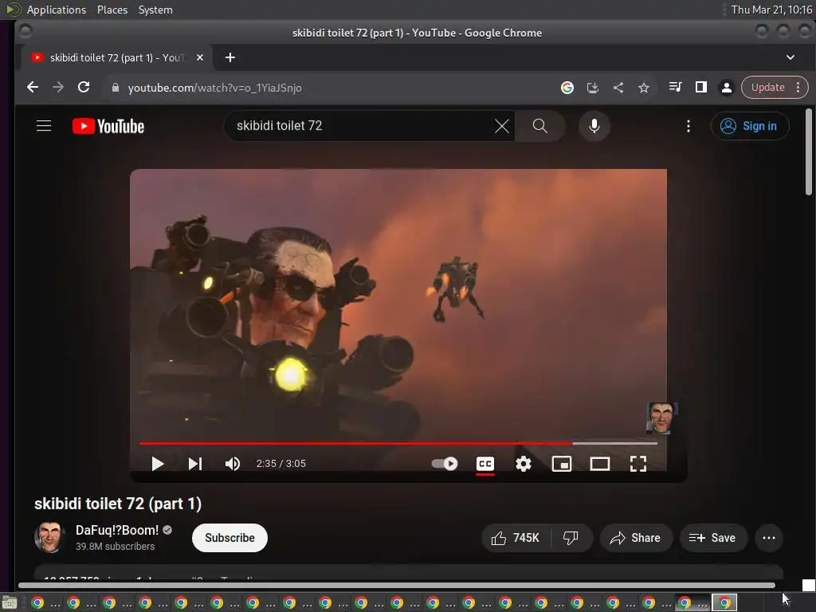The image size is (816, 612).
Task: Open Chrome profile icon
Action: click(727, 88)
